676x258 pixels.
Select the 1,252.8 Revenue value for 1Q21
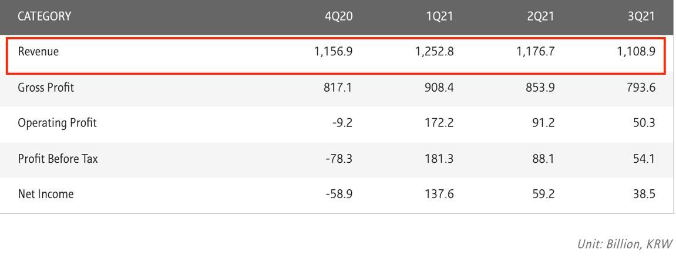coord(434,52)
